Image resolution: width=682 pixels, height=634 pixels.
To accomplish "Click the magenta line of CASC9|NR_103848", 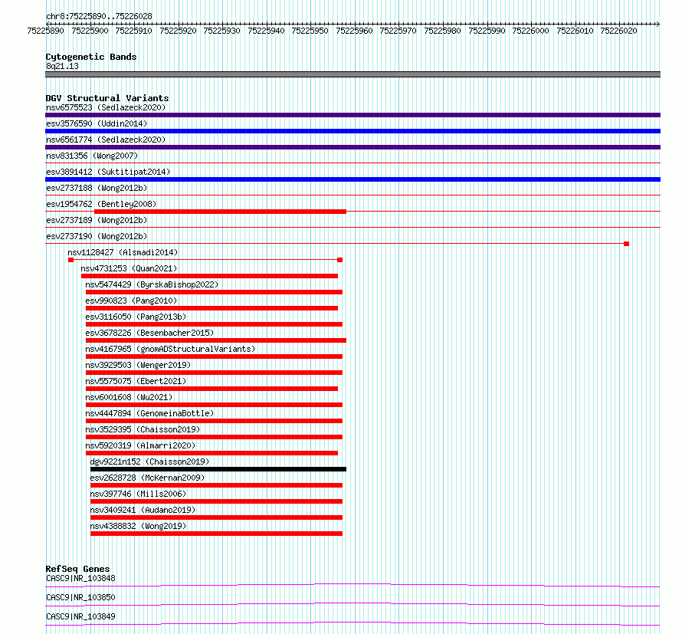I will pos(352,585).
